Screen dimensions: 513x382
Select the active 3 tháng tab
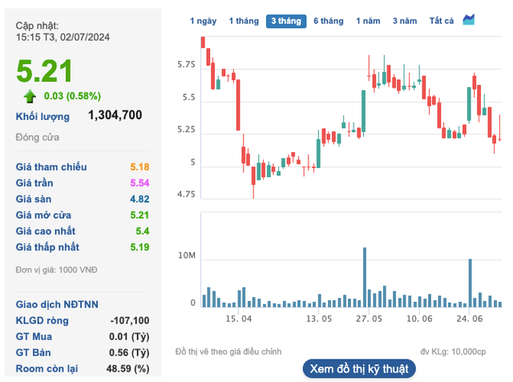pyautogui.click(x=286, y=21)
